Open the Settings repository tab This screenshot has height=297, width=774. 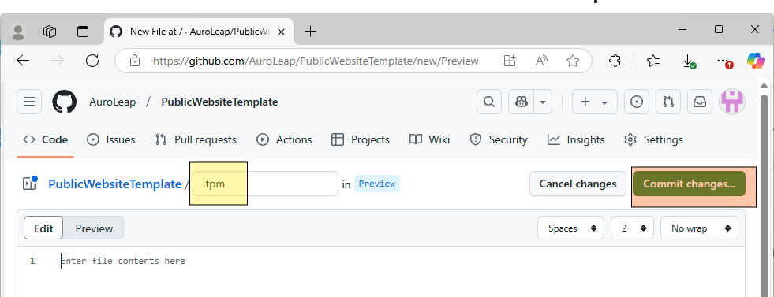(x=653, y=140)
